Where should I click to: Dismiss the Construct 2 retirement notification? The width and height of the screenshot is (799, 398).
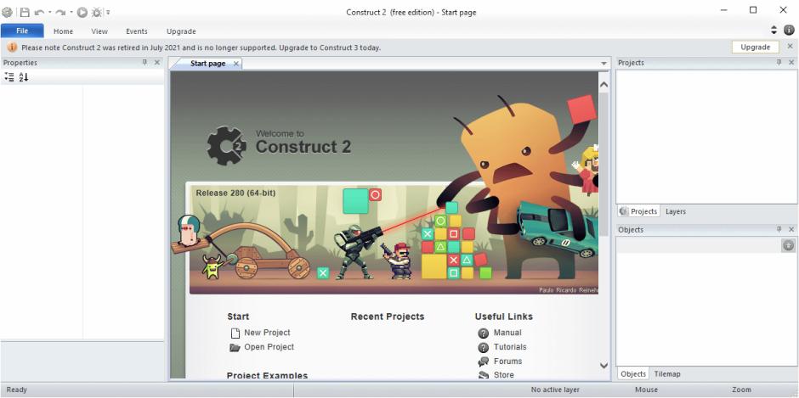[790, 47]
